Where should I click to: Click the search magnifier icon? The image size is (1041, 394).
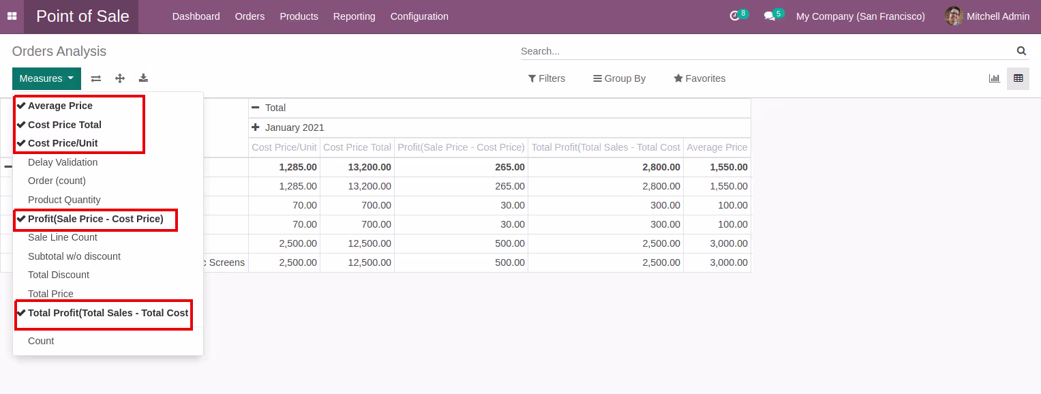tap(1021, 51)
